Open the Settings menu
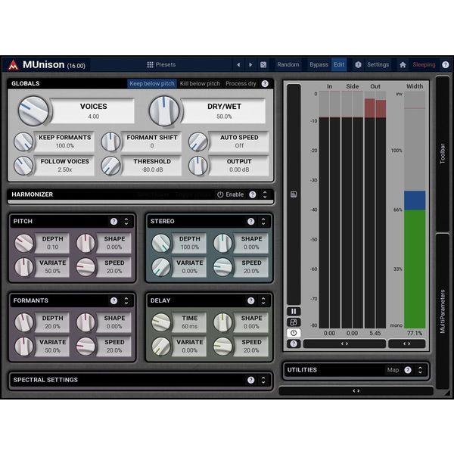The height and width of the screenshot is (454, 454). tap(378, 64)
